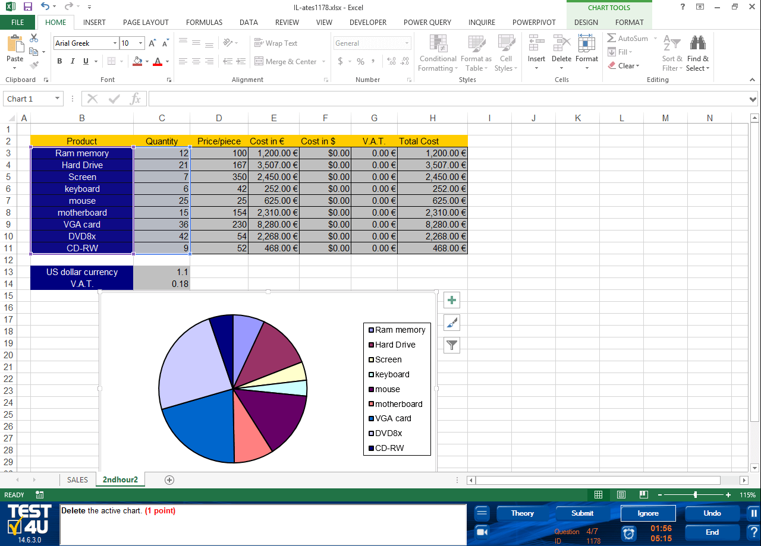Open Chart Filters funnel button
The height and width of the screenshot is (546, 761).
point(452,345)
